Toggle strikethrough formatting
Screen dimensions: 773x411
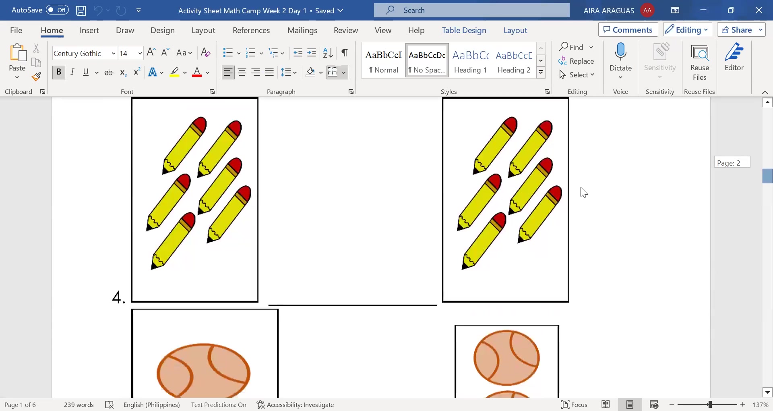click(x=109, y=73)
